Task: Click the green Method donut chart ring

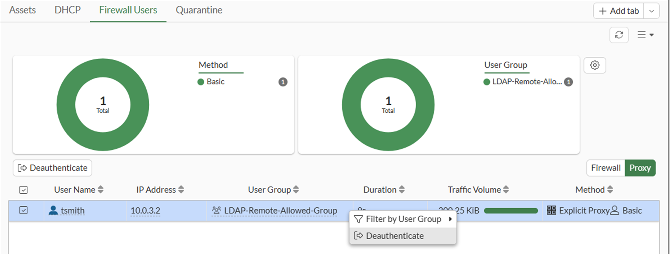Action: pos(65,105)
